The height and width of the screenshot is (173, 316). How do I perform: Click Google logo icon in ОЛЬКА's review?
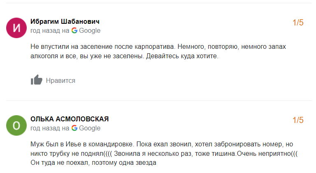click(x=74, y=128)
